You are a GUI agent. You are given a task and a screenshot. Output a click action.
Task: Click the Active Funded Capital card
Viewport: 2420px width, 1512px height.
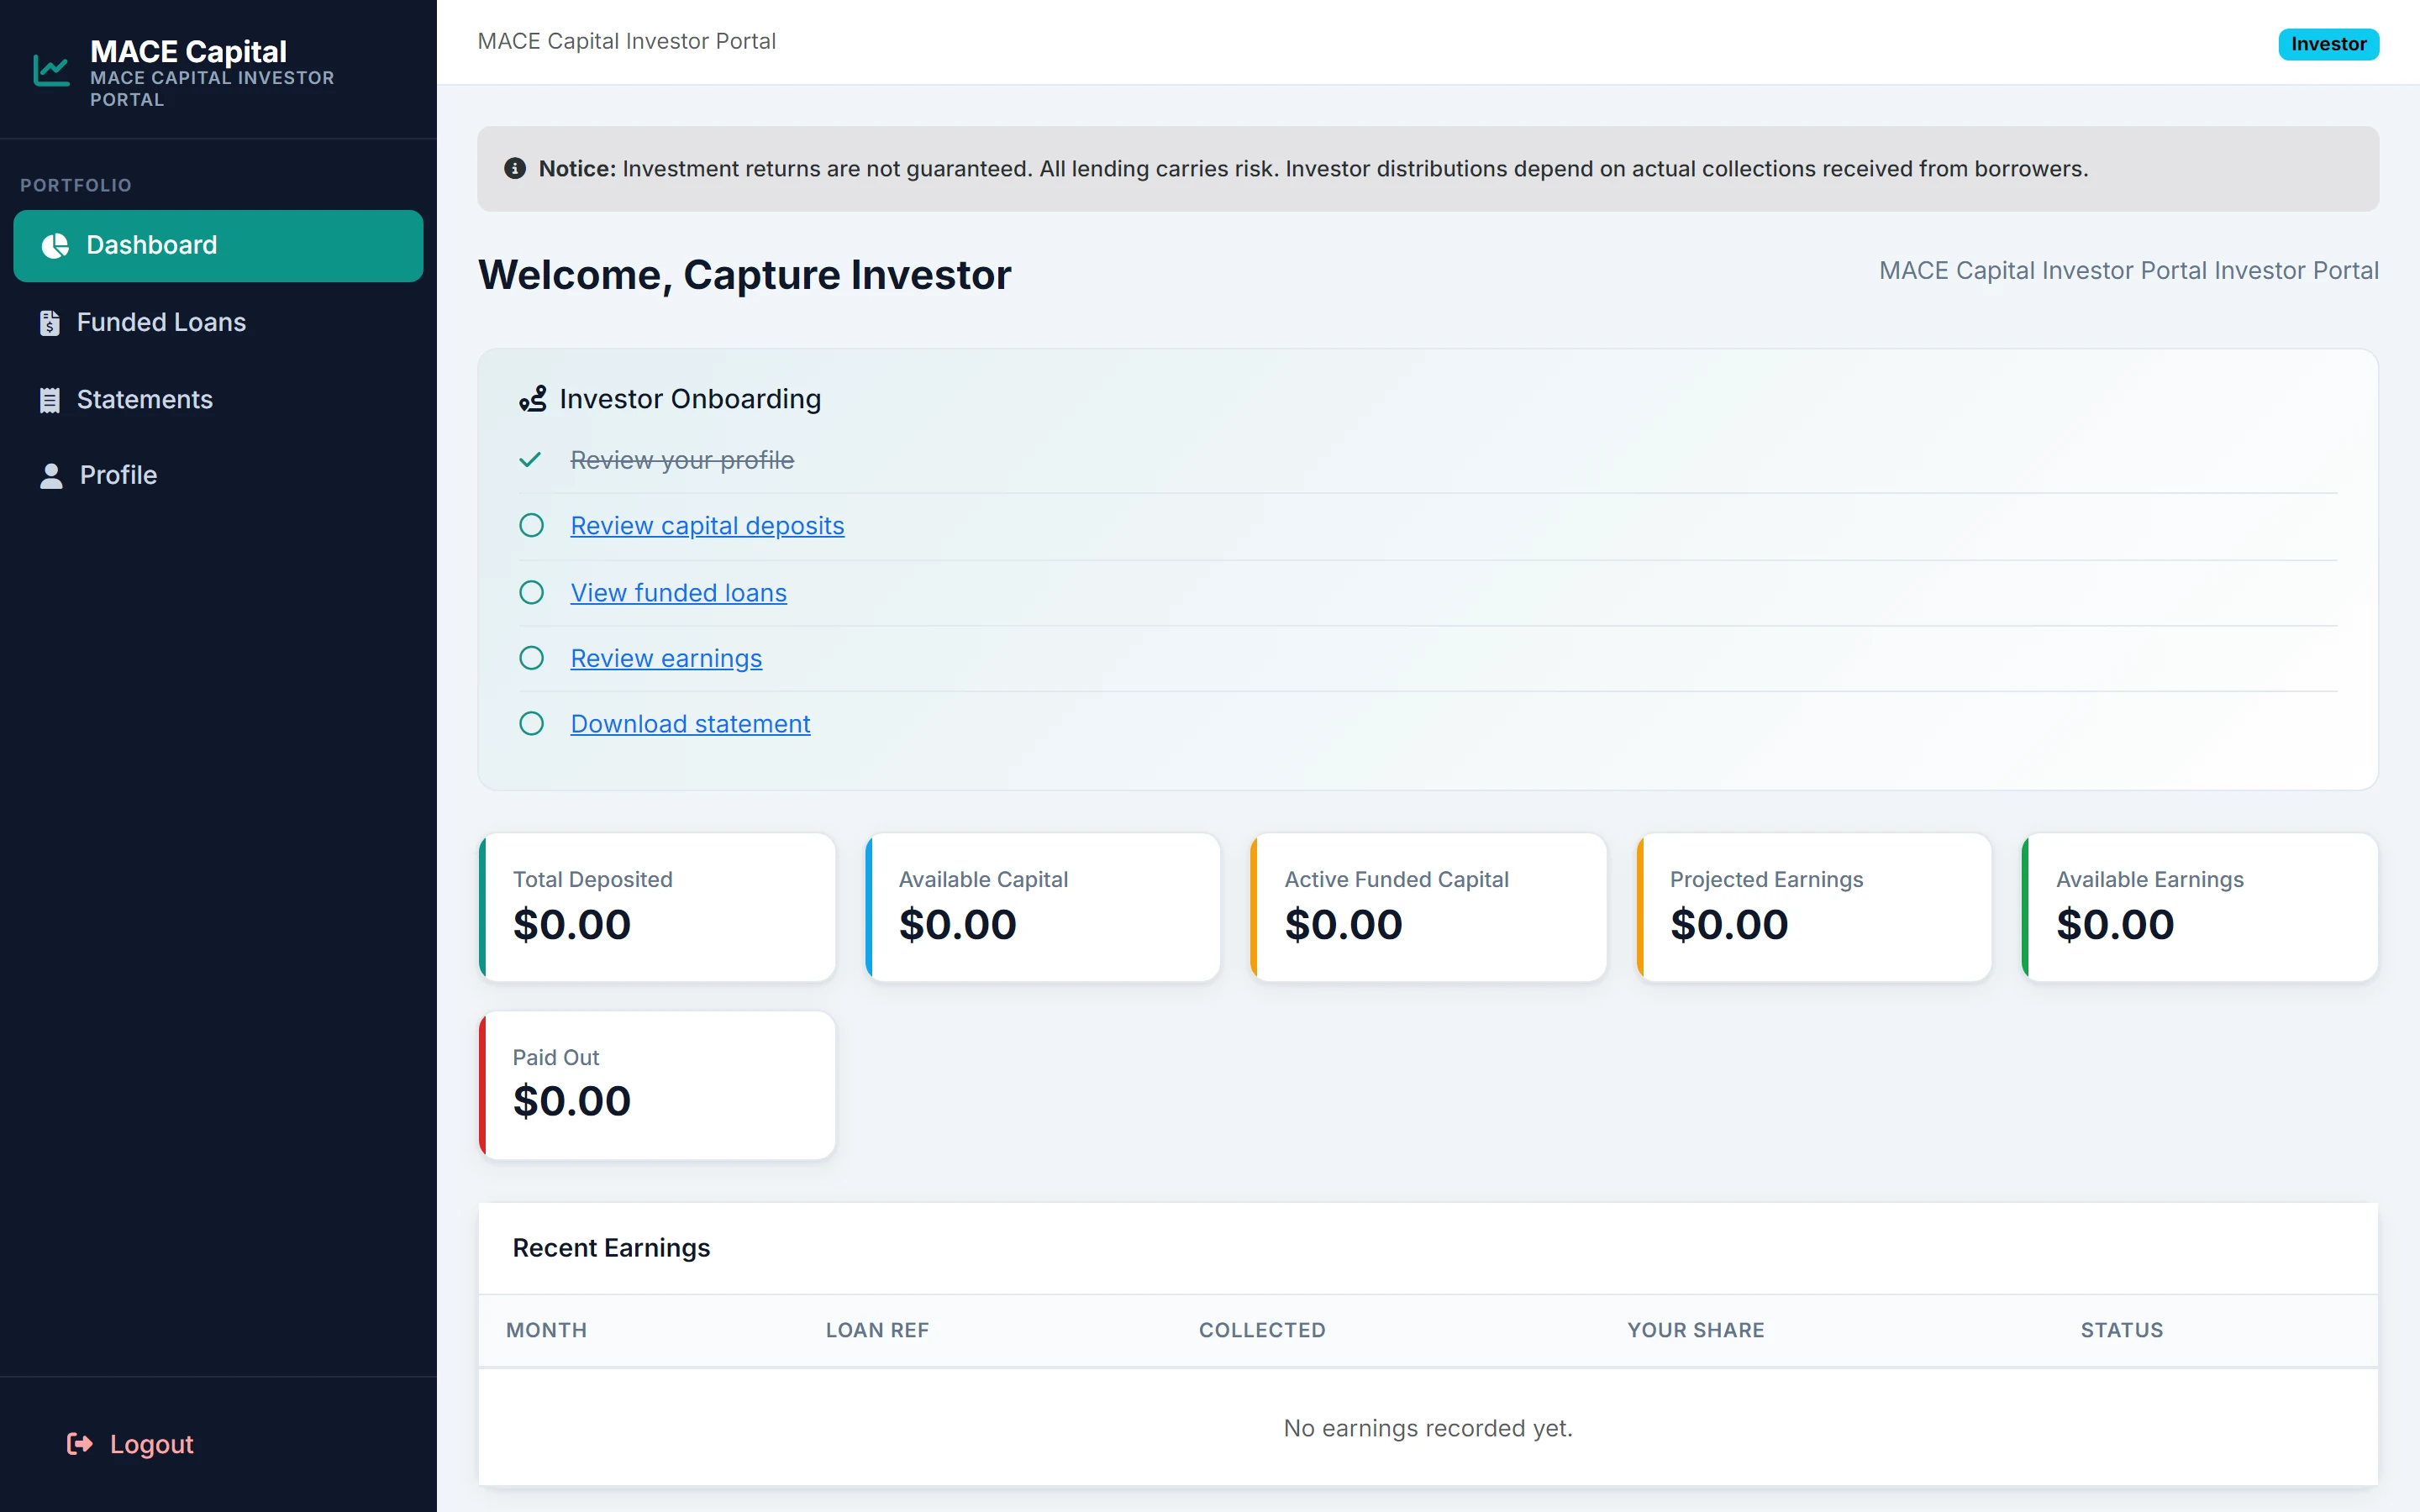(1428, 907)
